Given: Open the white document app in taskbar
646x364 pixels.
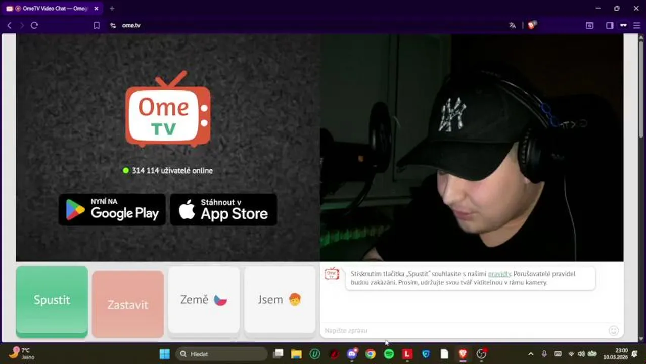Looking at the screenshot, I should 444,354.
